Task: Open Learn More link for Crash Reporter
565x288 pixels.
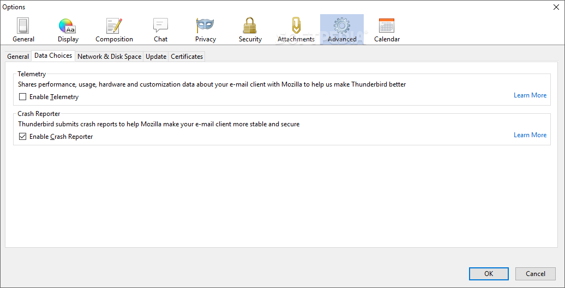Action: [530, 135]
